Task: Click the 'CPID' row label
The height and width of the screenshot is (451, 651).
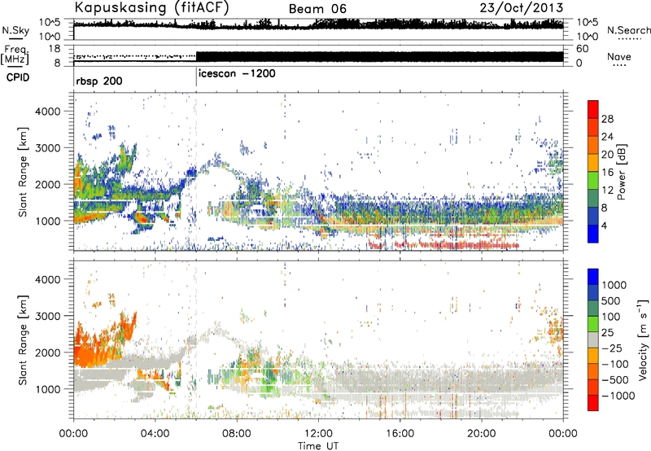Action: [x=18, y=77]
